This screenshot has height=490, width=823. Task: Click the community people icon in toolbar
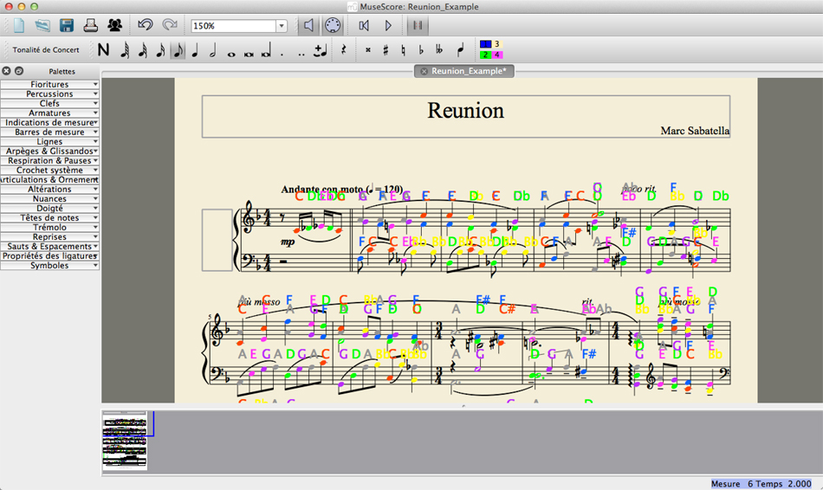114,25
